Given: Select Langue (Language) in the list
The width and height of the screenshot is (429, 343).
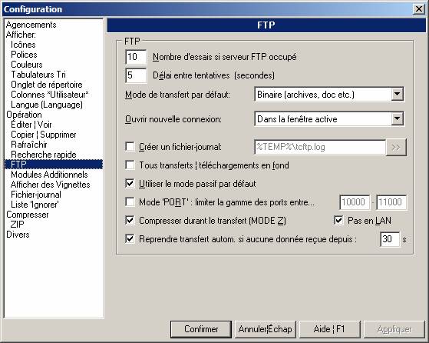Looking at the screenshot, I should tap(47, 105).
